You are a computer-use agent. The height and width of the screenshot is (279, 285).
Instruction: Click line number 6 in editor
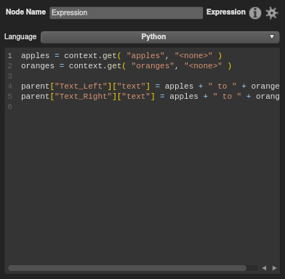[x=9, y=107]
